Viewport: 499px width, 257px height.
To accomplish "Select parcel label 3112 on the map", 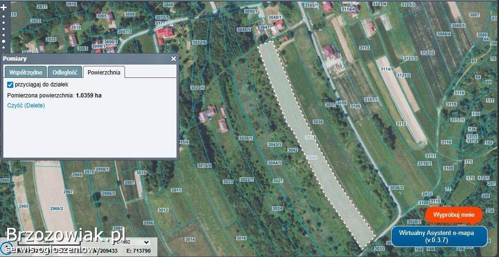I will pos(401,124).
